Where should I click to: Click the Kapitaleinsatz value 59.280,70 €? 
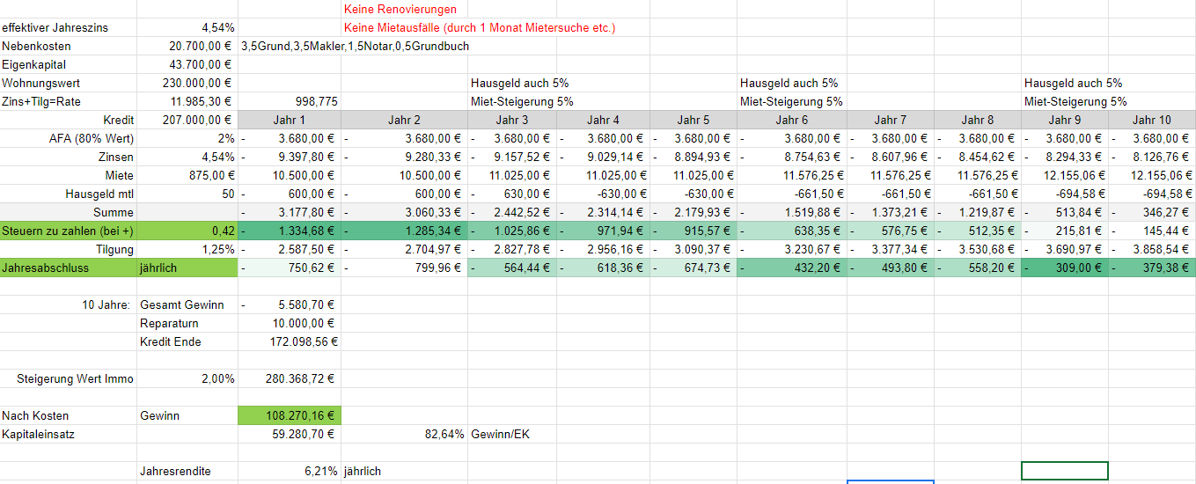tap(304, 434)
